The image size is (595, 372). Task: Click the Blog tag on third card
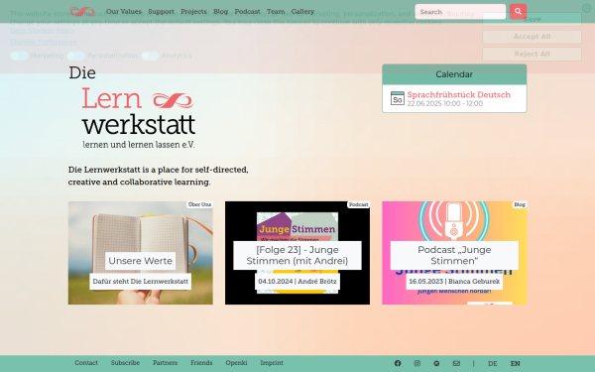click(x=520, y=204)
